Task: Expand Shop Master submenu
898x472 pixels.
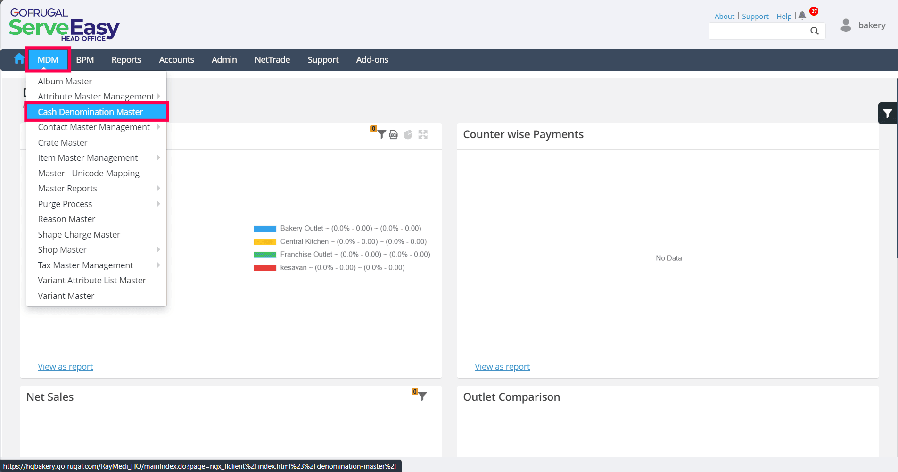Action: coord(96,250)
